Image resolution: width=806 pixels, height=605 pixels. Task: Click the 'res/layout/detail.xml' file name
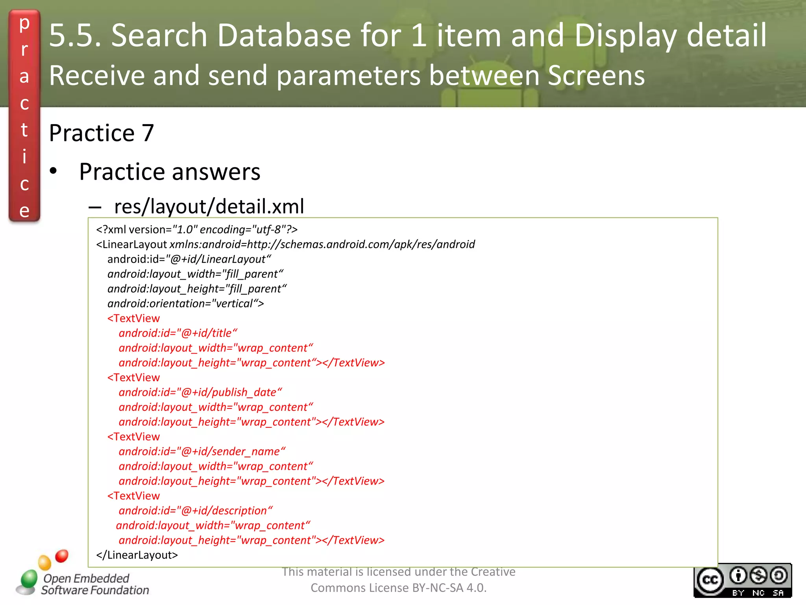(209, 206)
